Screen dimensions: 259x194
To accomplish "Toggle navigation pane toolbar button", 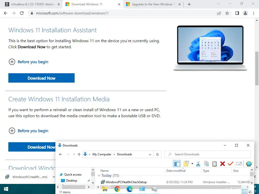I will tap(177, 164).
